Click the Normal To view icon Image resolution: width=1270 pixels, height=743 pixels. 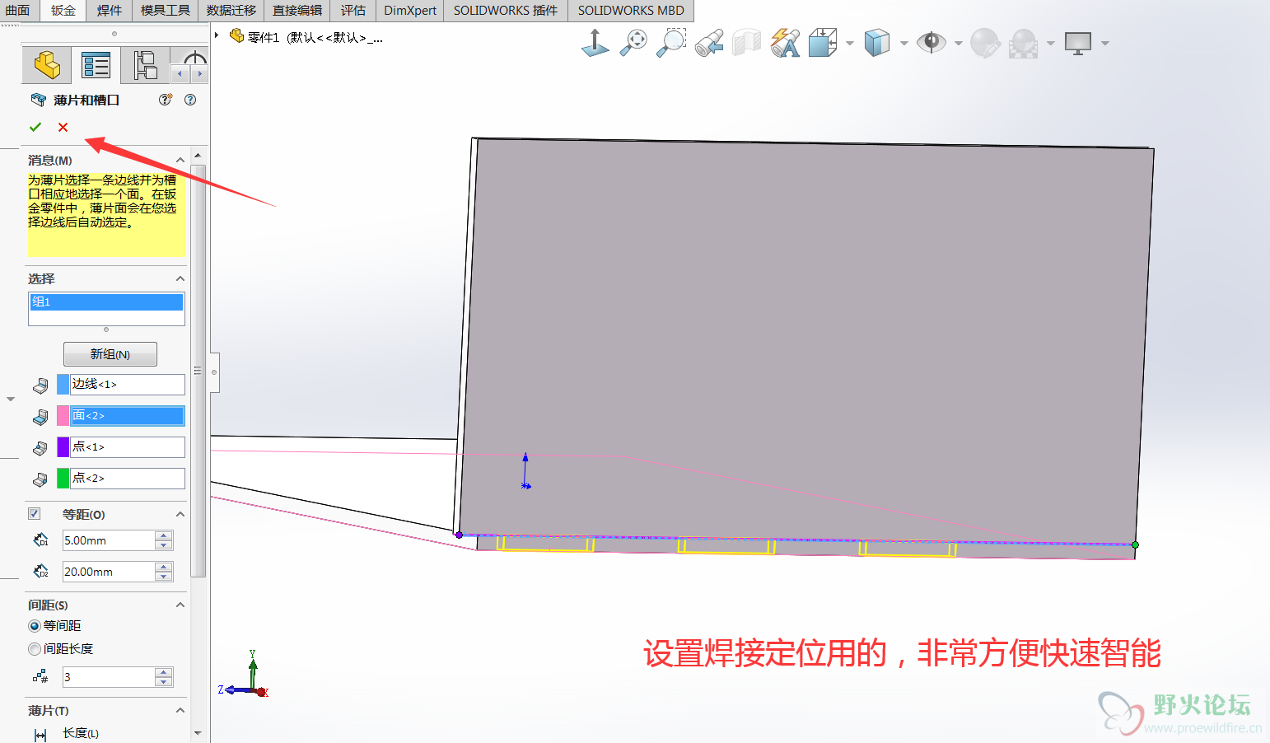click(x=595, y=43)
